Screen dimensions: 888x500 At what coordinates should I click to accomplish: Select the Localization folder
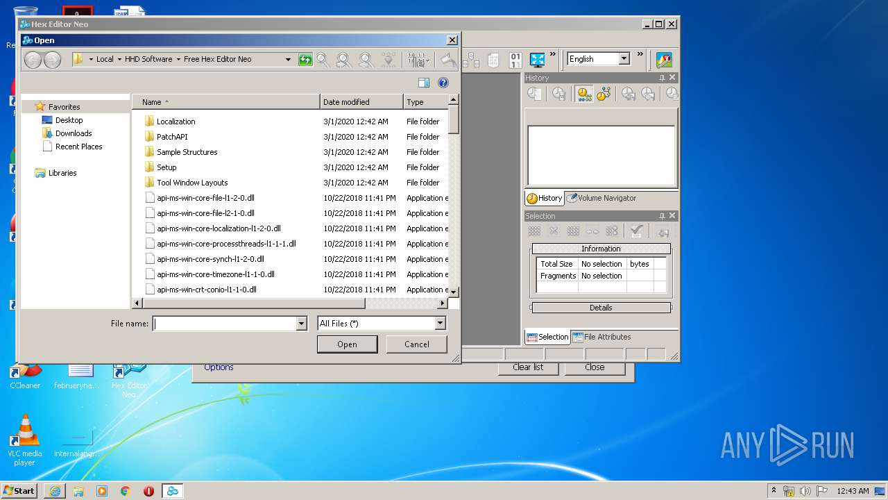pyautogui.click(x=176, y=122)
